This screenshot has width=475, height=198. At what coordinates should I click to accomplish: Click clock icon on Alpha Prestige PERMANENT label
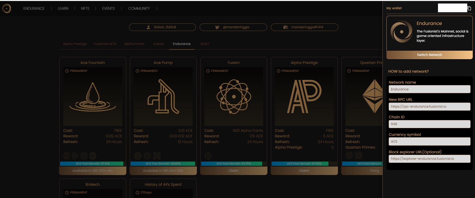click(278, 71)
